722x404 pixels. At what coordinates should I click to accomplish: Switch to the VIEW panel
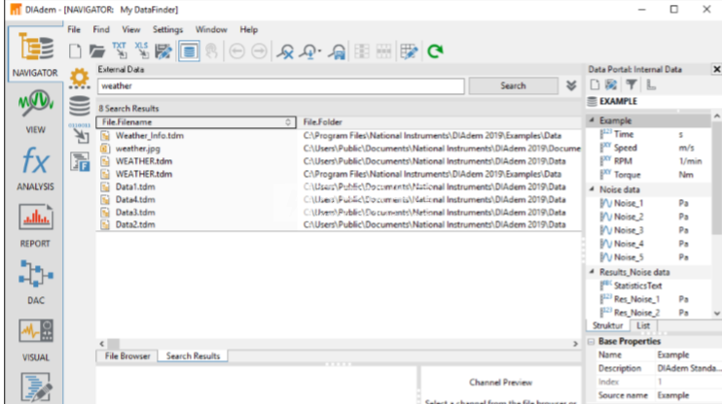tap(35, 112)
